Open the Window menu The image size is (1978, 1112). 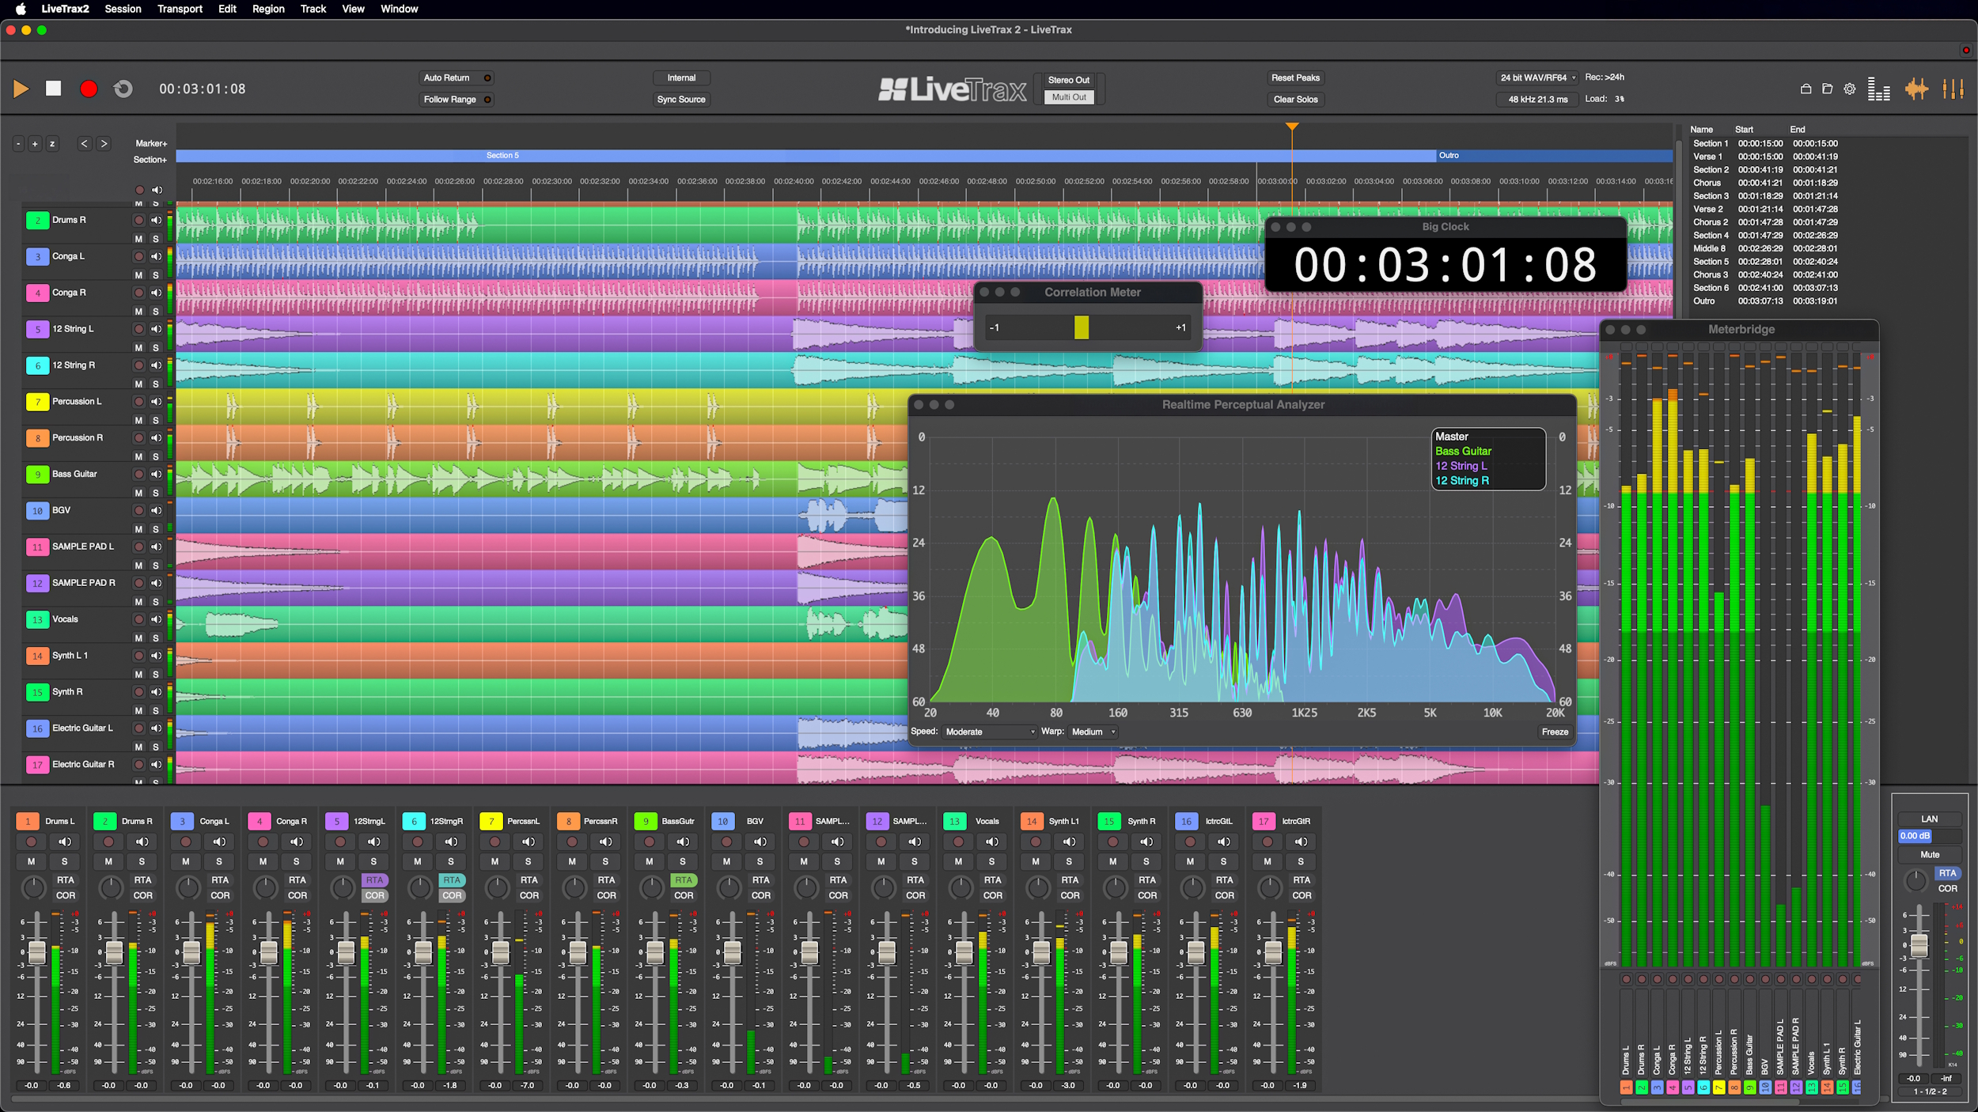pos(399,9)
